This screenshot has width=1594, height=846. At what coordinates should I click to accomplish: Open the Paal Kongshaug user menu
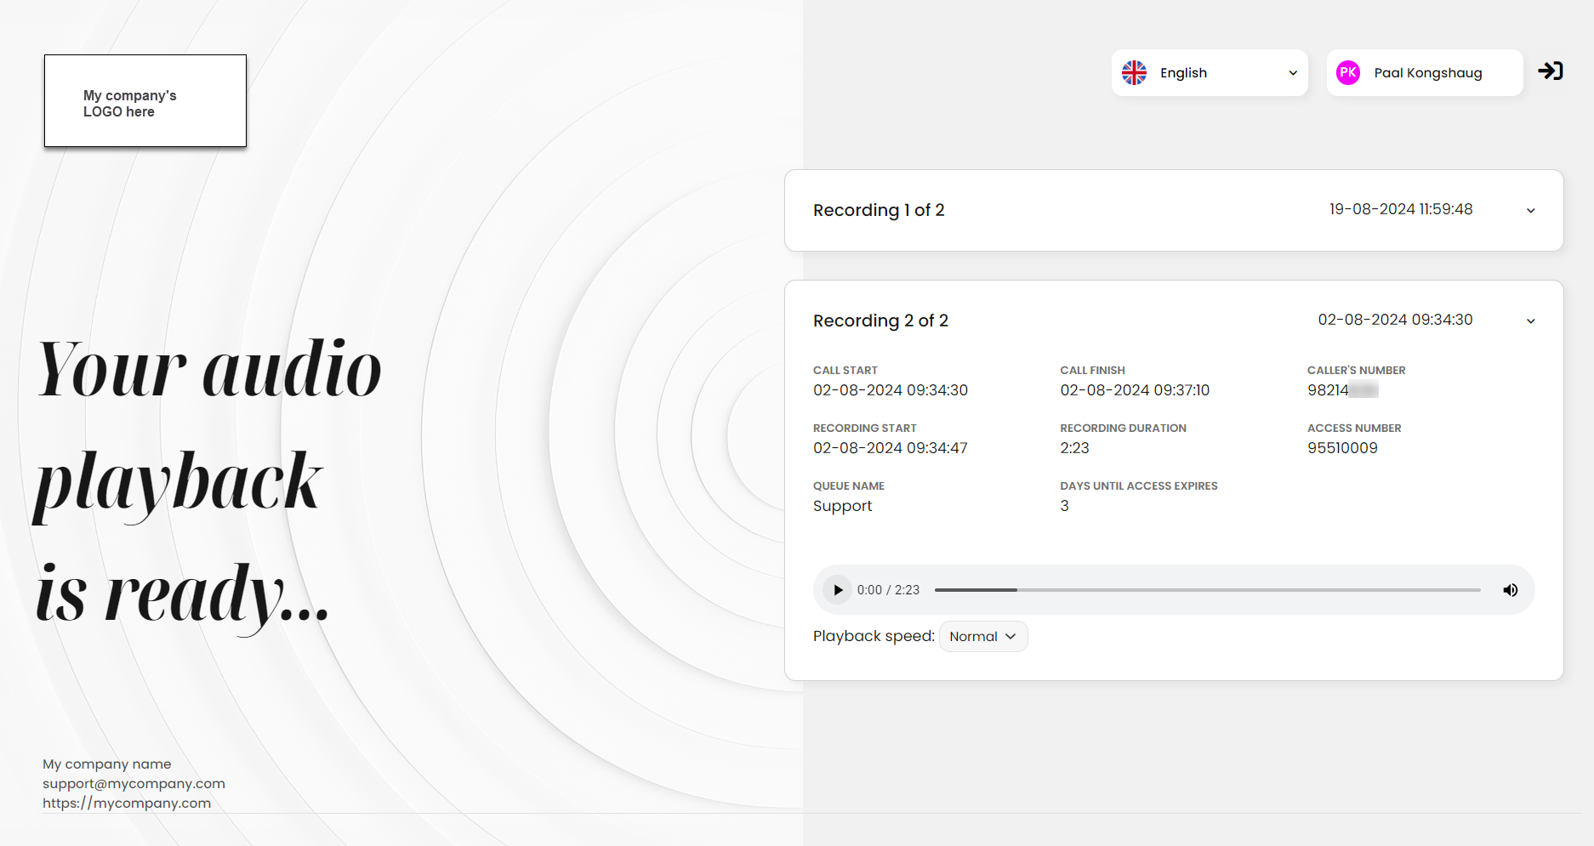[1427, 73]
